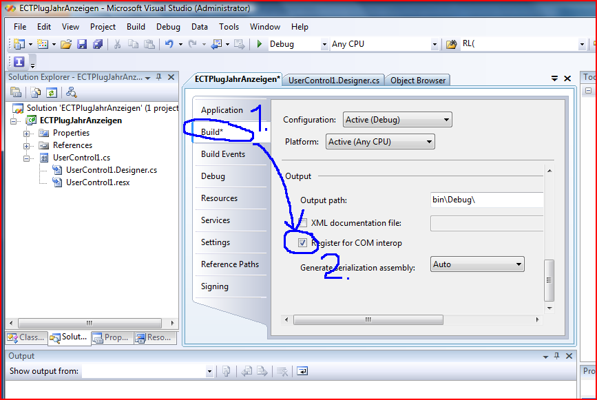Expand the Properties node in Solution Explorer
The height and width of the screenshot is (400, 597).
26,134
